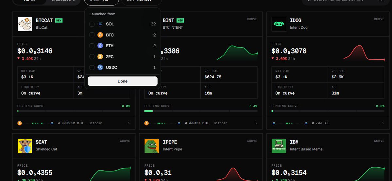Click the green BINT price sparkline chart
Screen dimensions: 392x181
click(237, 53)
